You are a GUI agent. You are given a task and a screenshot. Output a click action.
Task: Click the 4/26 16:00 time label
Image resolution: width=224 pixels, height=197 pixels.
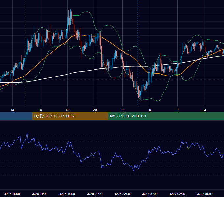40,194
